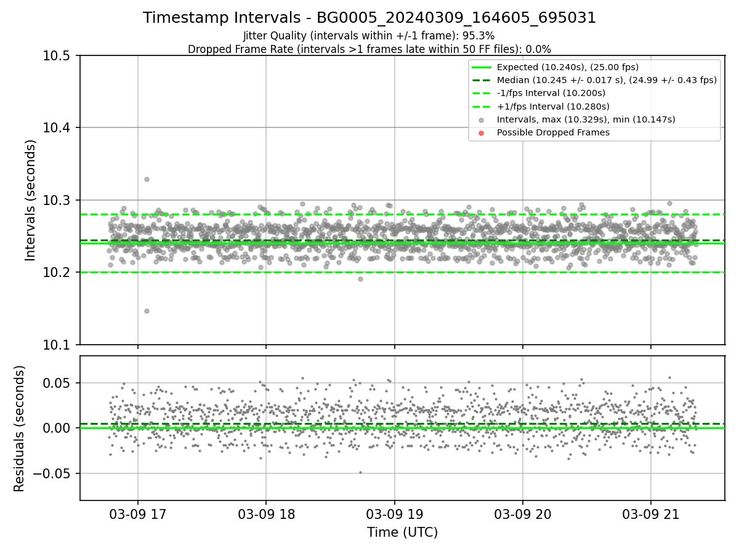The height and width of the screenshot is (554, 739).
Task: Click the '10.3' y-axis tick label
Action: click(x=57, y=200)
